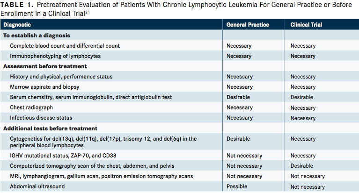359x193 pixels.
Task: Click the Diagnostic column header
Action: point(17,25)
